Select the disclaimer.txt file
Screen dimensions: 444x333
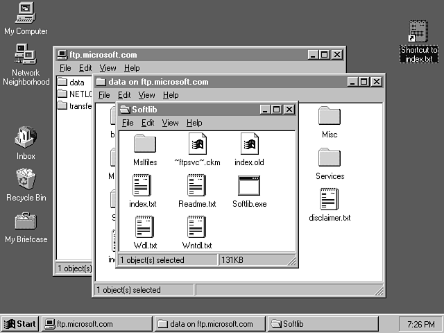pos(329,200)
